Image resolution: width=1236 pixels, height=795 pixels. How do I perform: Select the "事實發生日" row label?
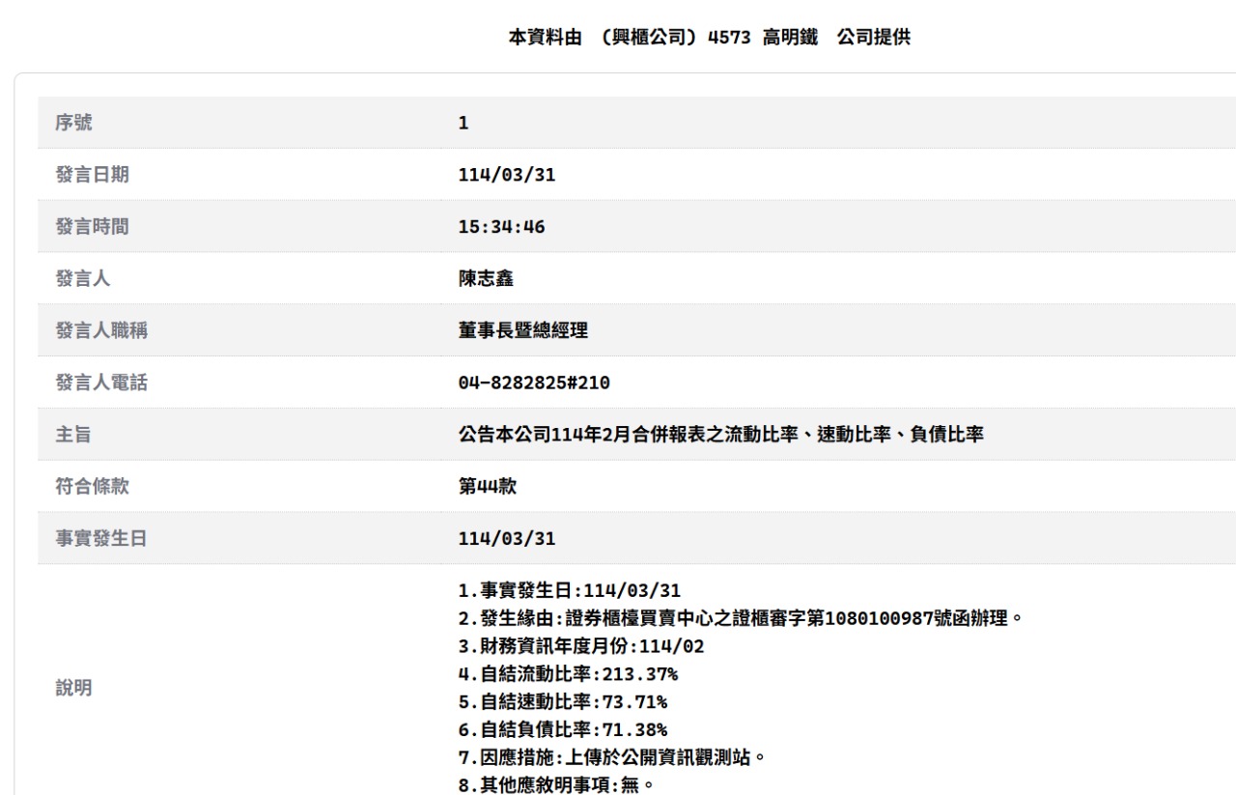coord(101,539)
